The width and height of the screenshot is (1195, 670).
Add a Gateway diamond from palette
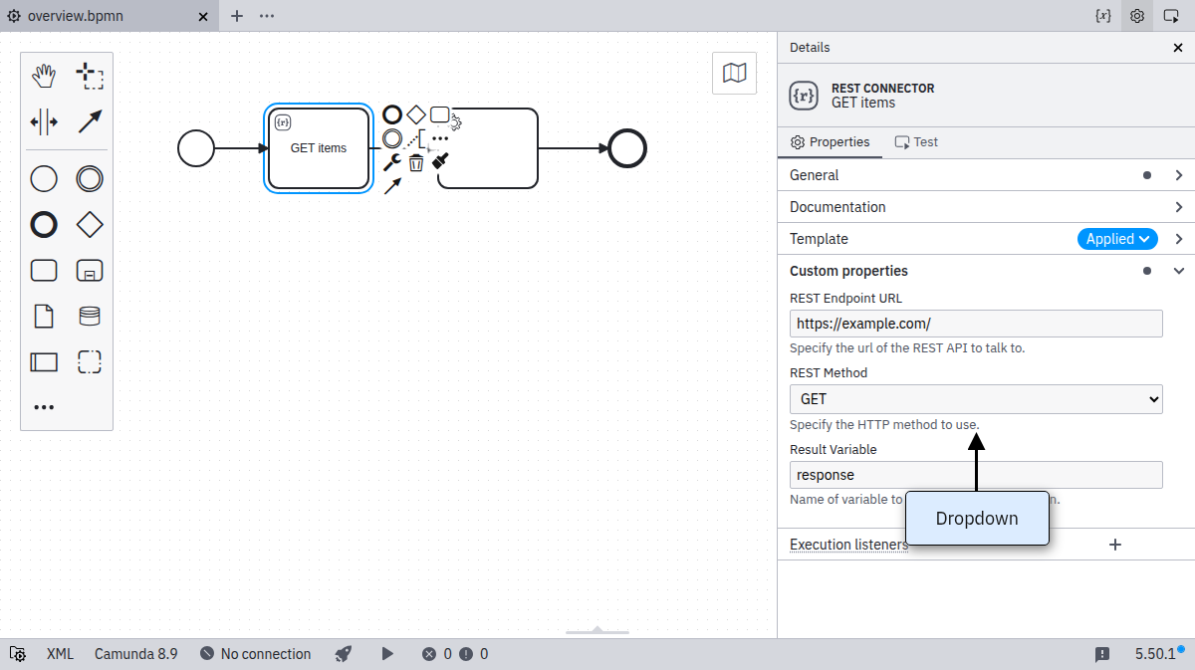(90, 225)
